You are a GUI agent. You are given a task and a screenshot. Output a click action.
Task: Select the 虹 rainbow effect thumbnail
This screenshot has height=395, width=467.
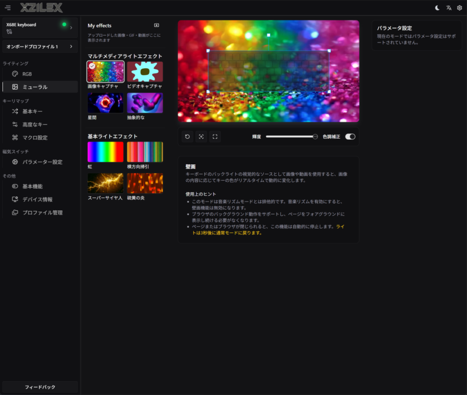[x=106, y=152]
